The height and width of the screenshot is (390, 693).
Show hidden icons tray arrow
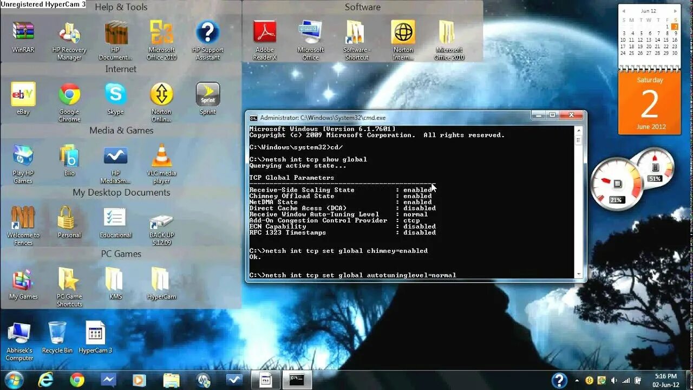click(577, 380)
